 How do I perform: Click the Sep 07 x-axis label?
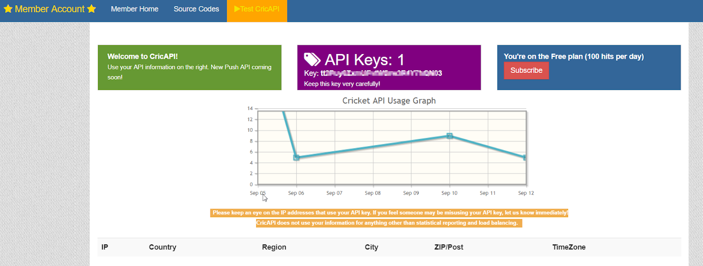click(334, 193)
